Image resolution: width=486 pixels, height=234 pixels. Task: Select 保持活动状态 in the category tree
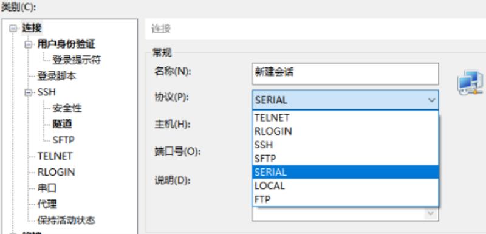66,221
